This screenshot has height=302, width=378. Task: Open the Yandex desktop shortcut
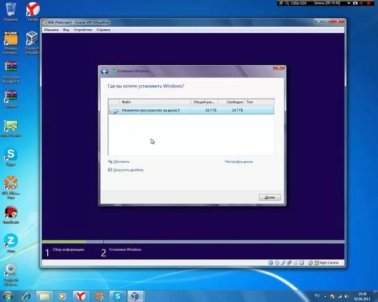[33, 12]
